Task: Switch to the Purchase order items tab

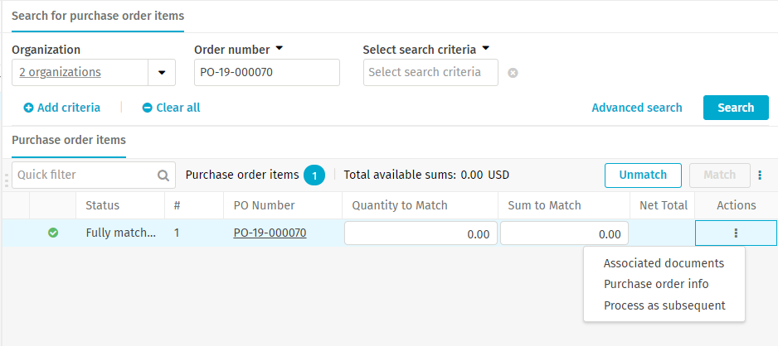Action: [x=69, y=140]
